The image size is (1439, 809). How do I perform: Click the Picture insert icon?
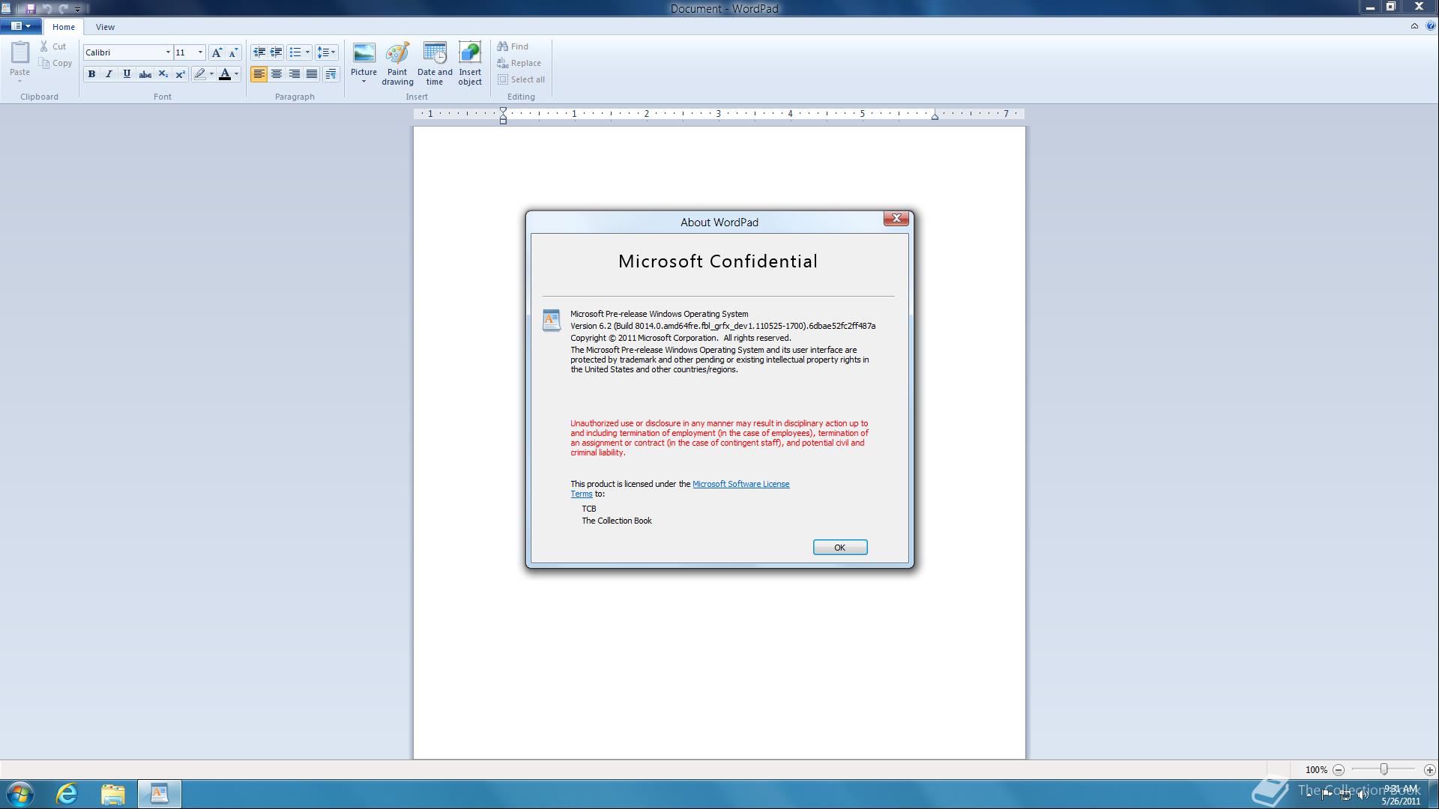click(x=363, y=54)
